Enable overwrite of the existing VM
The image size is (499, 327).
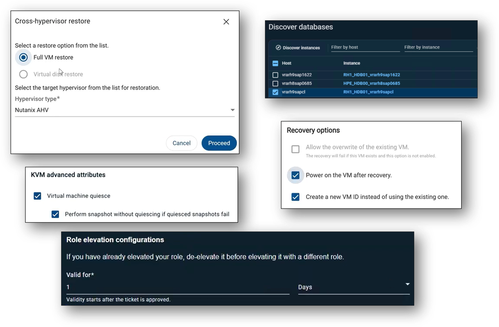coord(295,149)
